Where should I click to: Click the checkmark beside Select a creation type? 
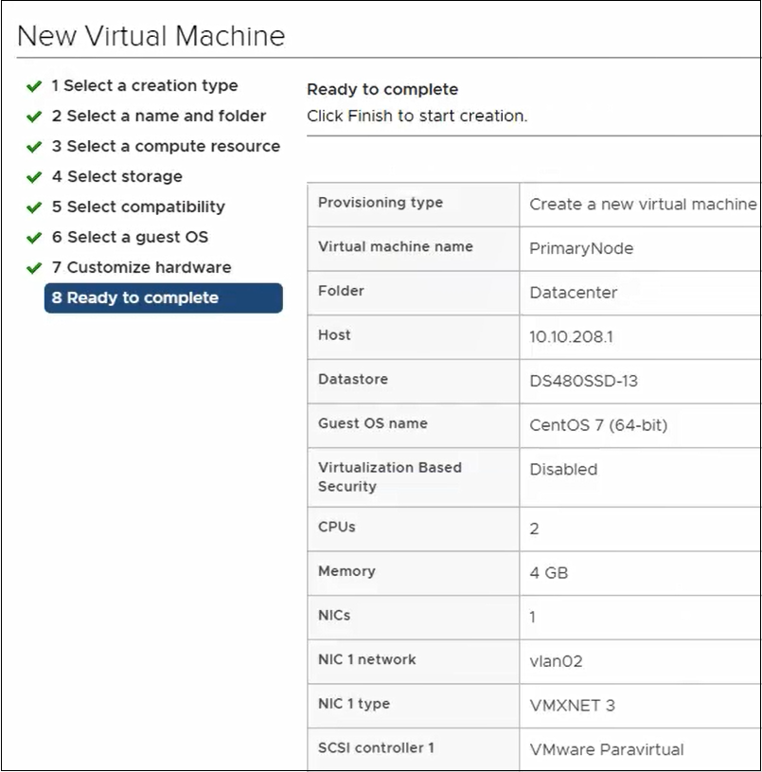(32, 85)
